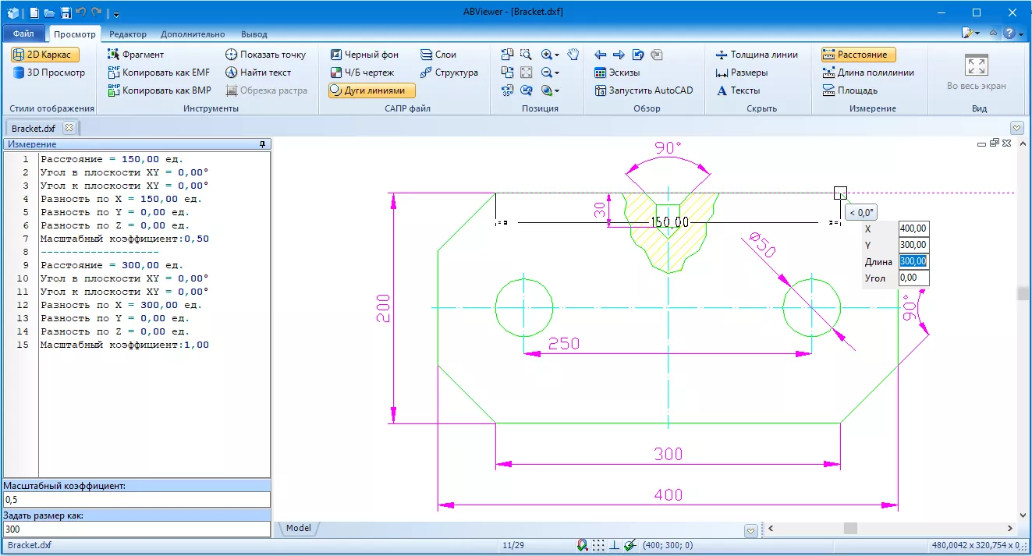This screenshot has height=556, width=1032.
Task: Open the help menu dropdown arrow
Action: (x=1022, y=33)
